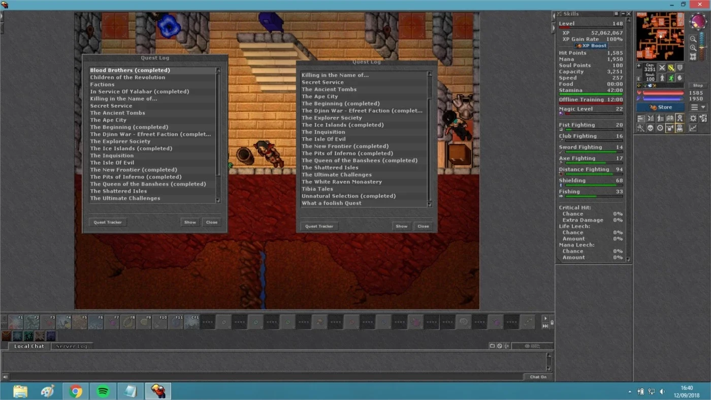Click the F1 hotkey action slot
Image resolution: width=711 pixels, height=400 pixels.
16,322
